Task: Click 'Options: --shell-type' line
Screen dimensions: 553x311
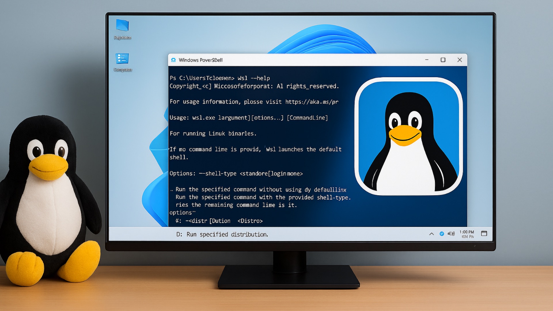Action: point(236,174)
